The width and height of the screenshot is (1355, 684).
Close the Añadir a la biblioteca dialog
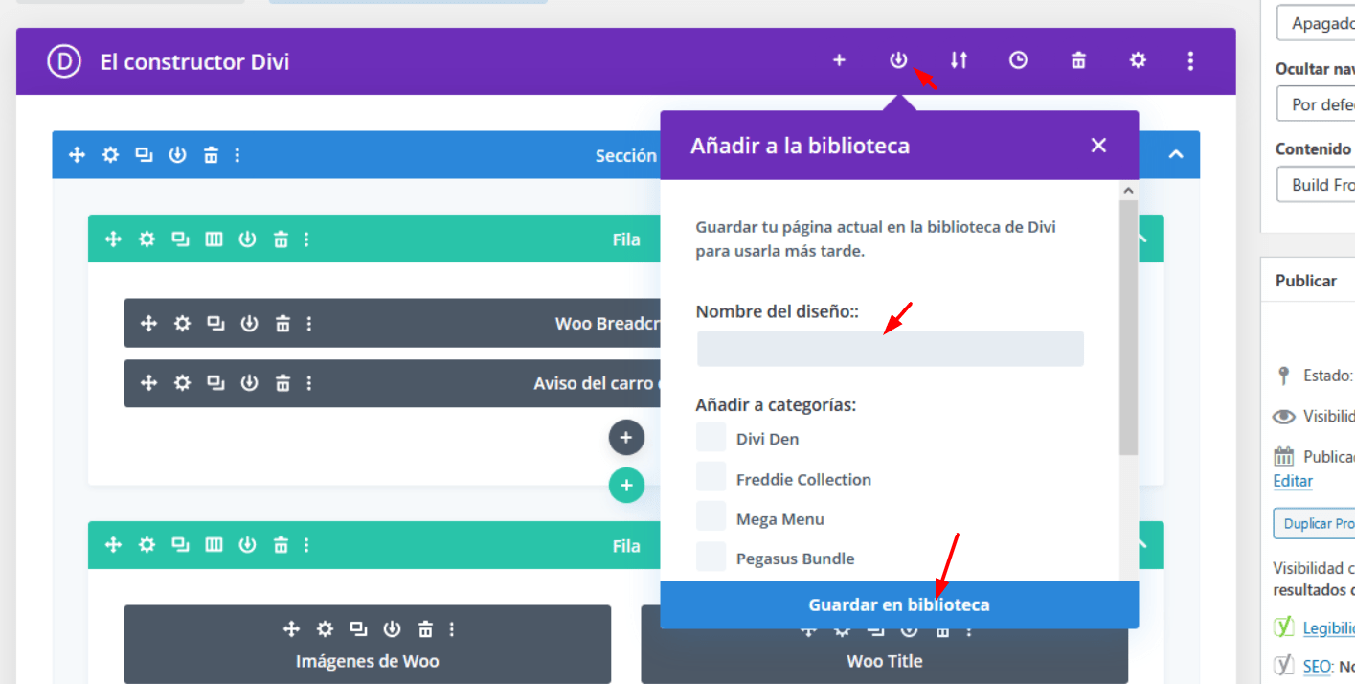1098,145
